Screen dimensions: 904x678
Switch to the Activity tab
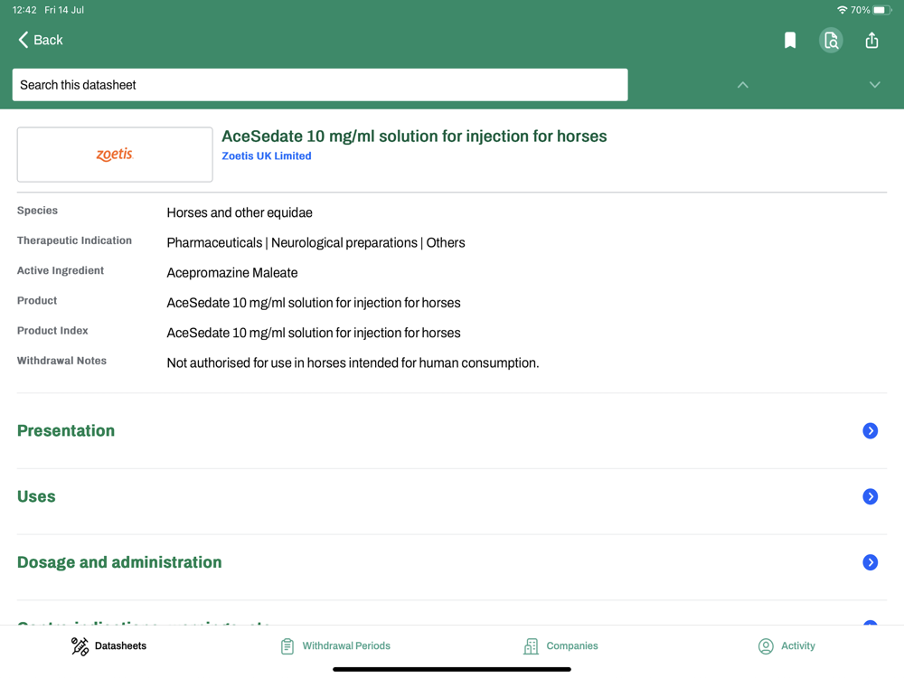[x=786, y=646]
